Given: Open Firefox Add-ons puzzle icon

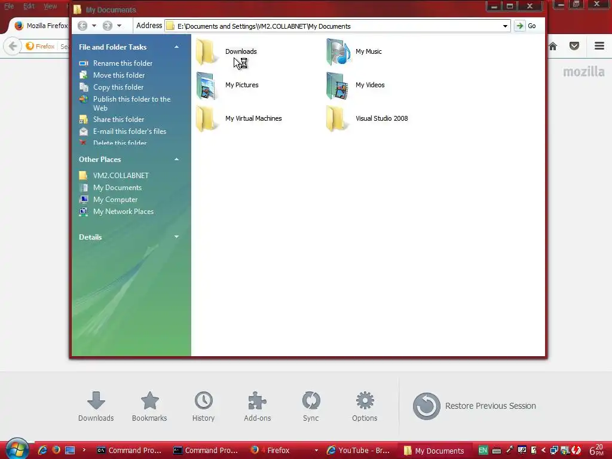Looking at the screenshot, I should click(257, 400).
